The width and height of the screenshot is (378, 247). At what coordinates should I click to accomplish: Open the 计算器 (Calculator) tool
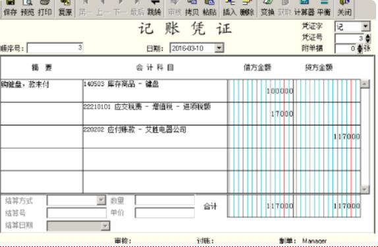[x=304, y=8]
